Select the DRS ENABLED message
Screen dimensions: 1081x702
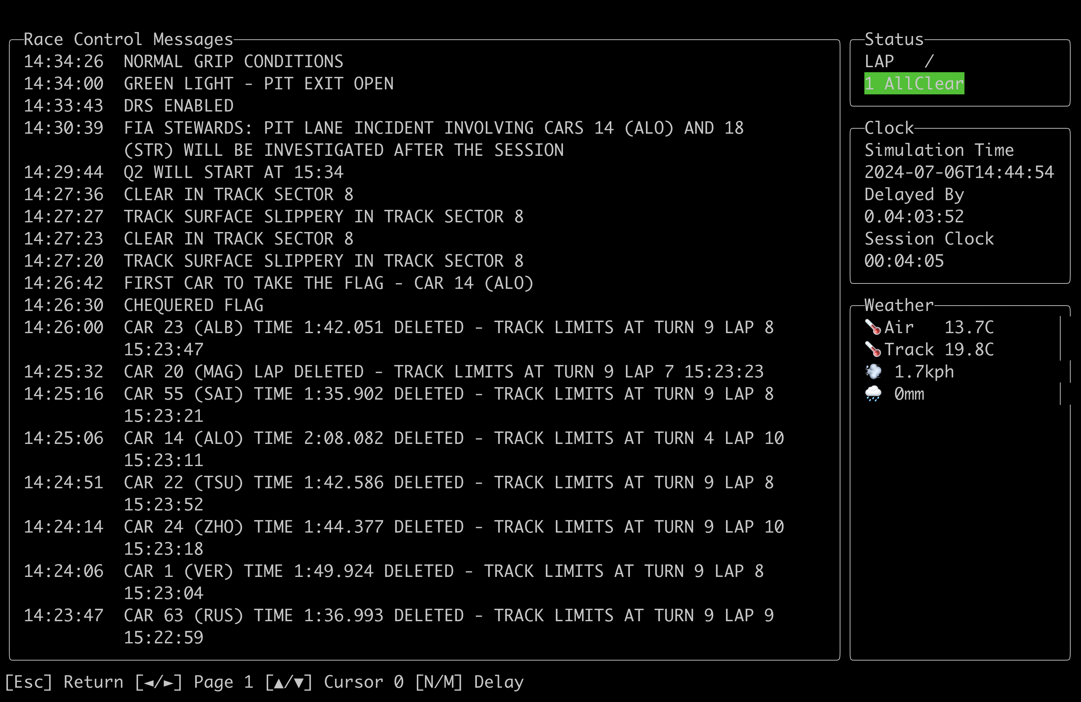178,106
